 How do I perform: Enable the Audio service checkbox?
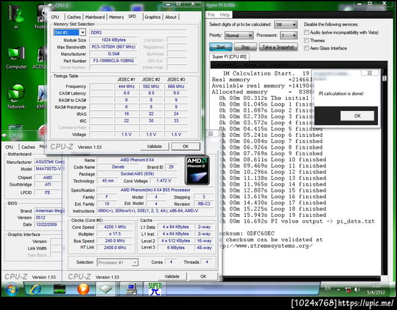pos(306,32)
